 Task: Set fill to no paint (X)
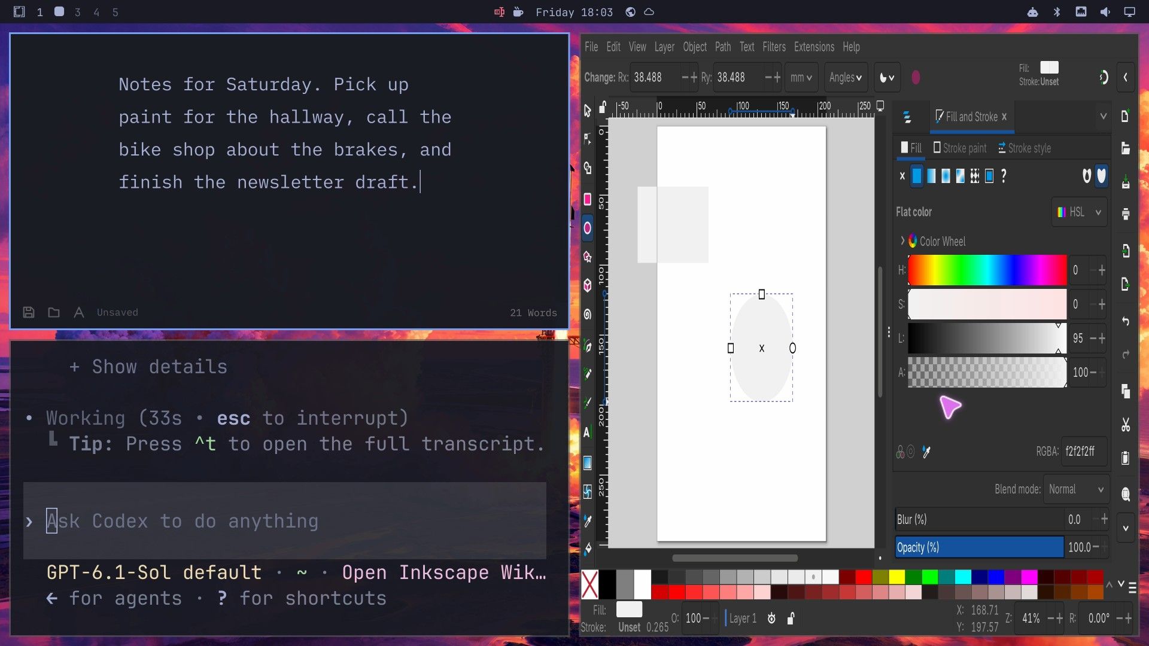(x=902, y=176)
